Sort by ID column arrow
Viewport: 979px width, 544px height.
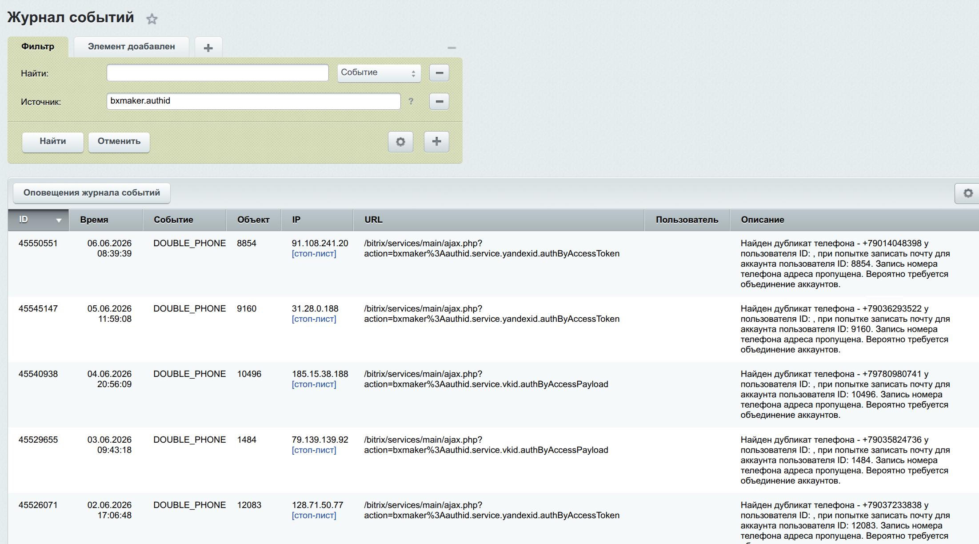click(x=59, y=220)
